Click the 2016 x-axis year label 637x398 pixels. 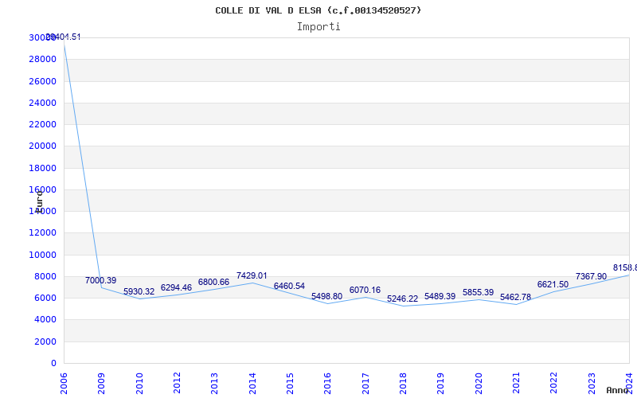[327, 383]
